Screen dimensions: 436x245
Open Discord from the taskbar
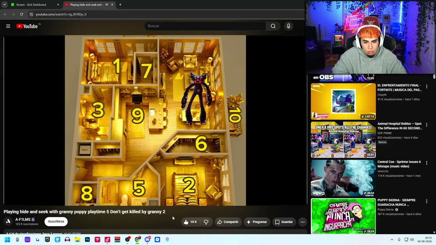[147, 240]
